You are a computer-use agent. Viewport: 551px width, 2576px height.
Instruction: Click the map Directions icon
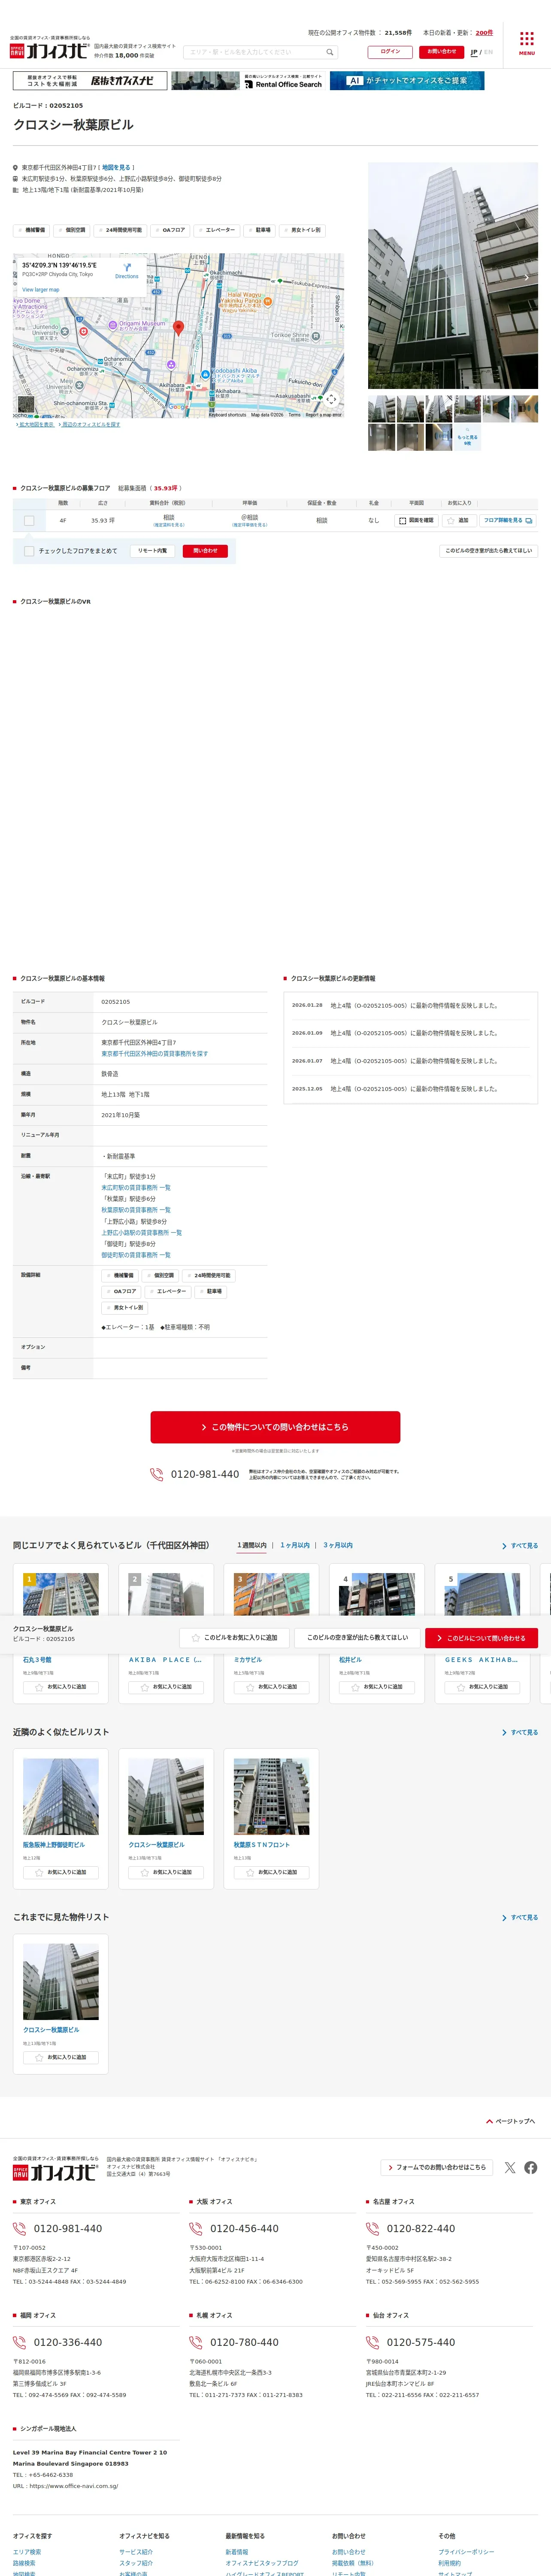tap(127, 268)
